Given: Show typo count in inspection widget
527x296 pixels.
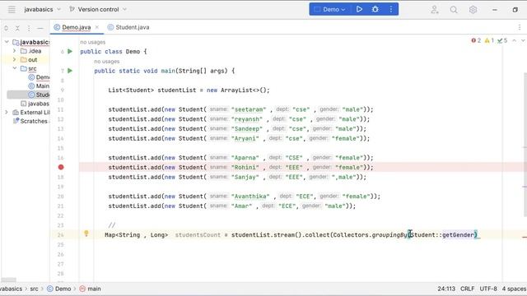Looking at the screenshot, I should [502, 40].
